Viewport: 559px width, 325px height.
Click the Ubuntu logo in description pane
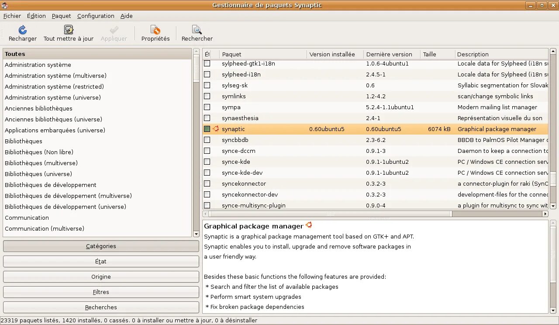(309, 225)
